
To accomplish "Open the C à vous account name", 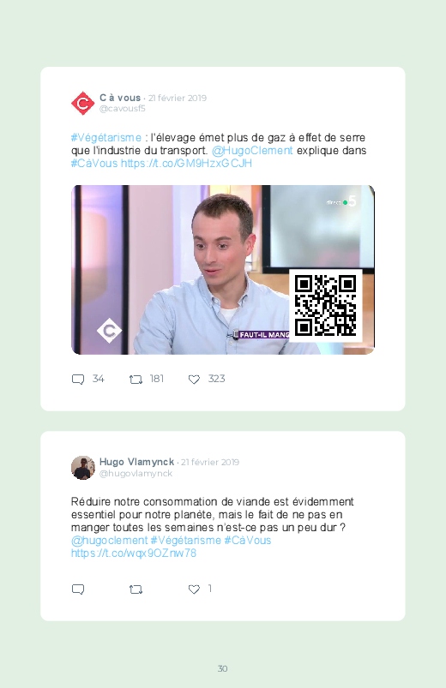I will pyautogui.click(x=120, y=98).
